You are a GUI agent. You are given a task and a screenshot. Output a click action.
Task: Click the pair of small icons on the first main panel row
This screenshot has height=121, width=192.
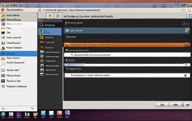click(x=186, y=24)
